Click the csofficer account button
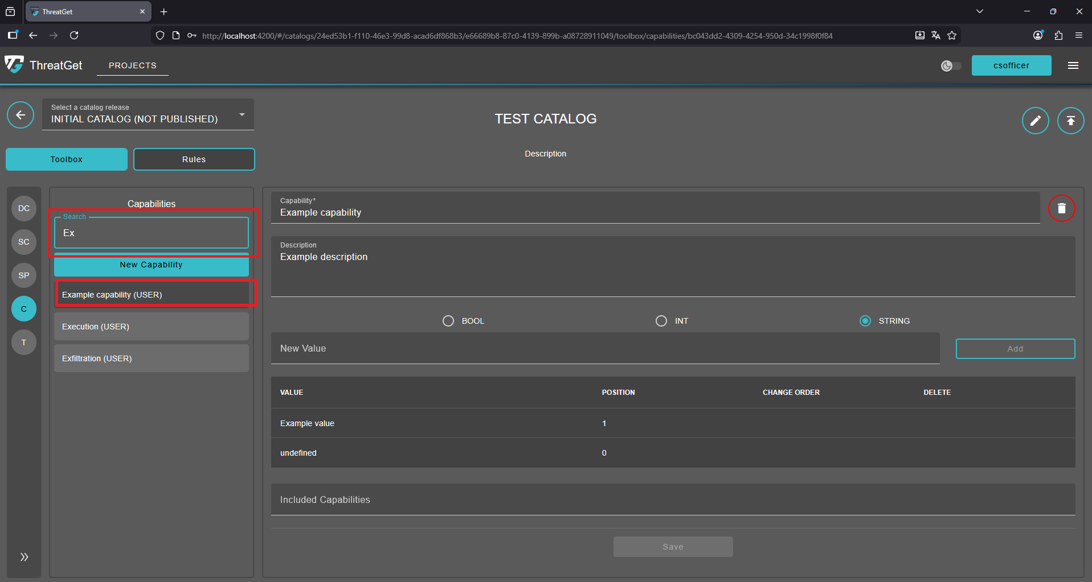1092x582 pixels. click(x=1011, y=65)
